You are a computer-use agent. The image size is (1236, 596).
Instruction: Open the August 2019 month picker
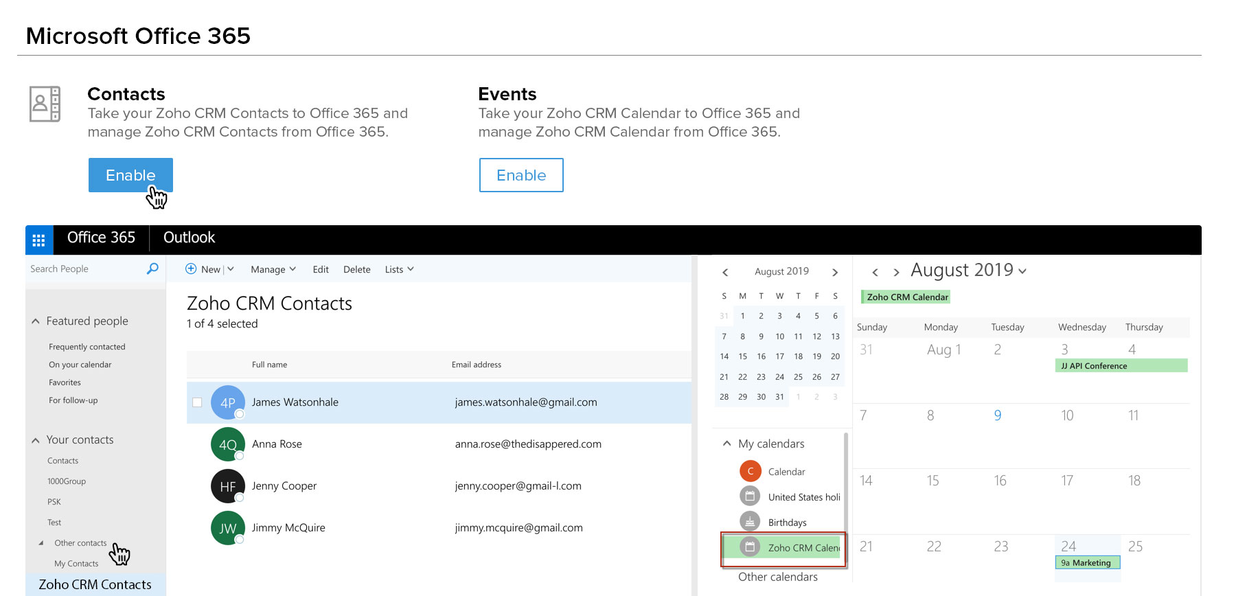coord(968,271)
